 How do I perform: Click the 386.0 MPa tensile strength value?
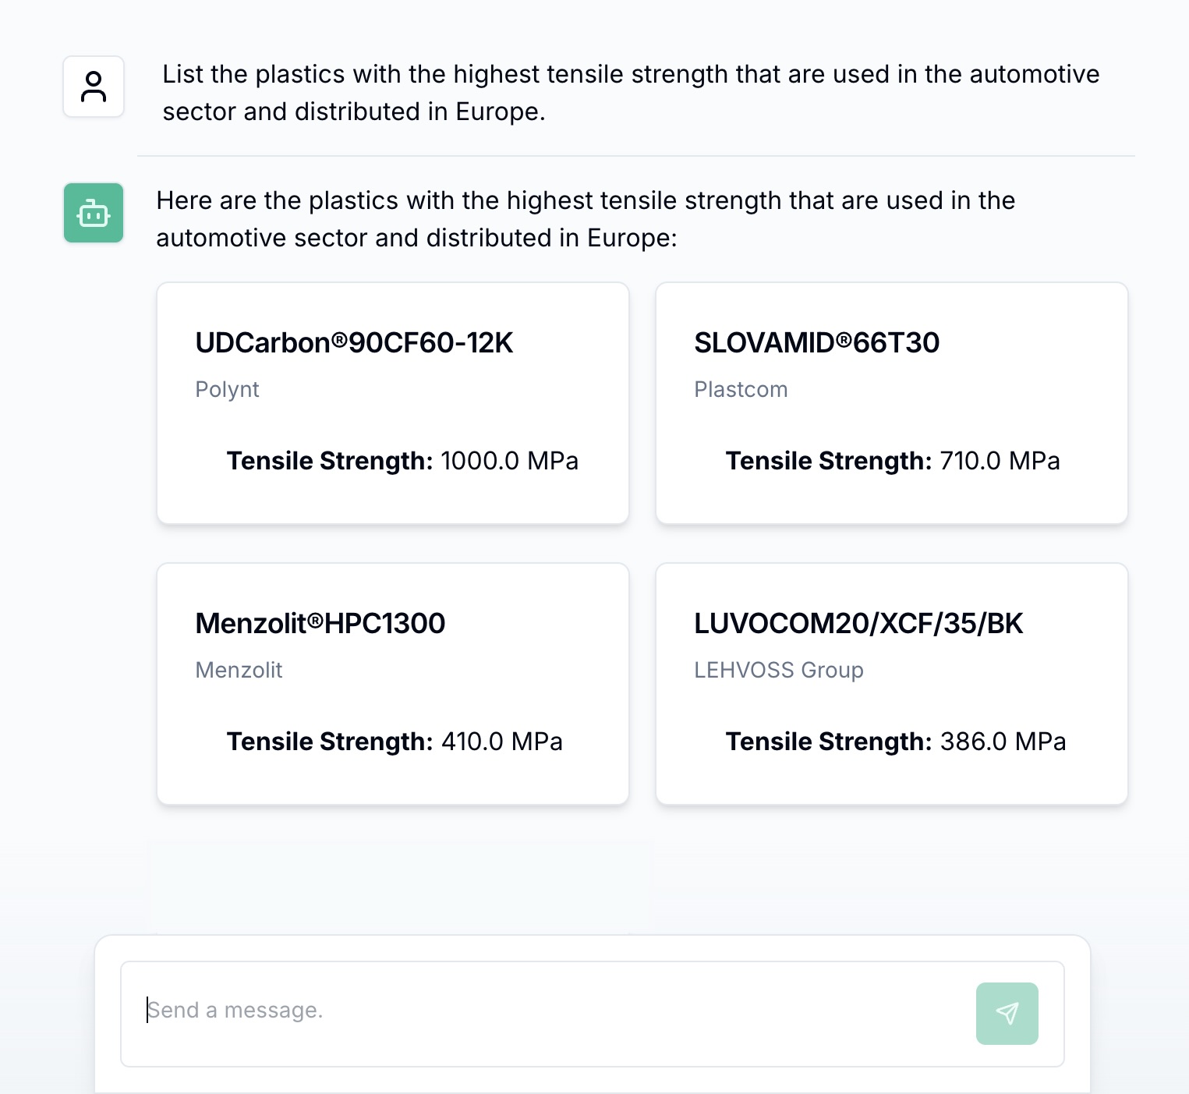tap(1003, 742)
